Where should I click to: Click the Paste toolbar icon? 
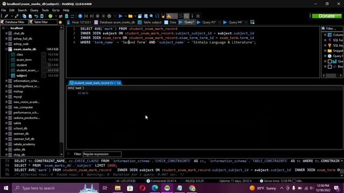(30, 16)
